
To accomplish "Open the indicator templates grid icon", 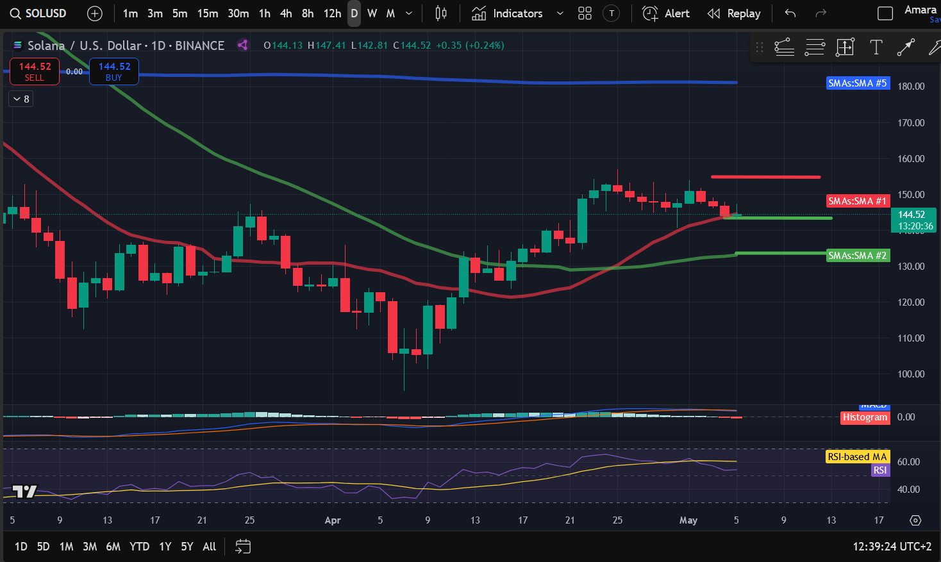I will point(585,13).
